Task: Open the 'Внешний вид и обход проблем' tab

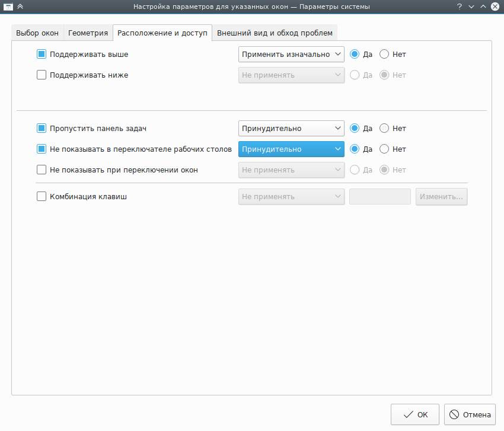Action: 275,33
